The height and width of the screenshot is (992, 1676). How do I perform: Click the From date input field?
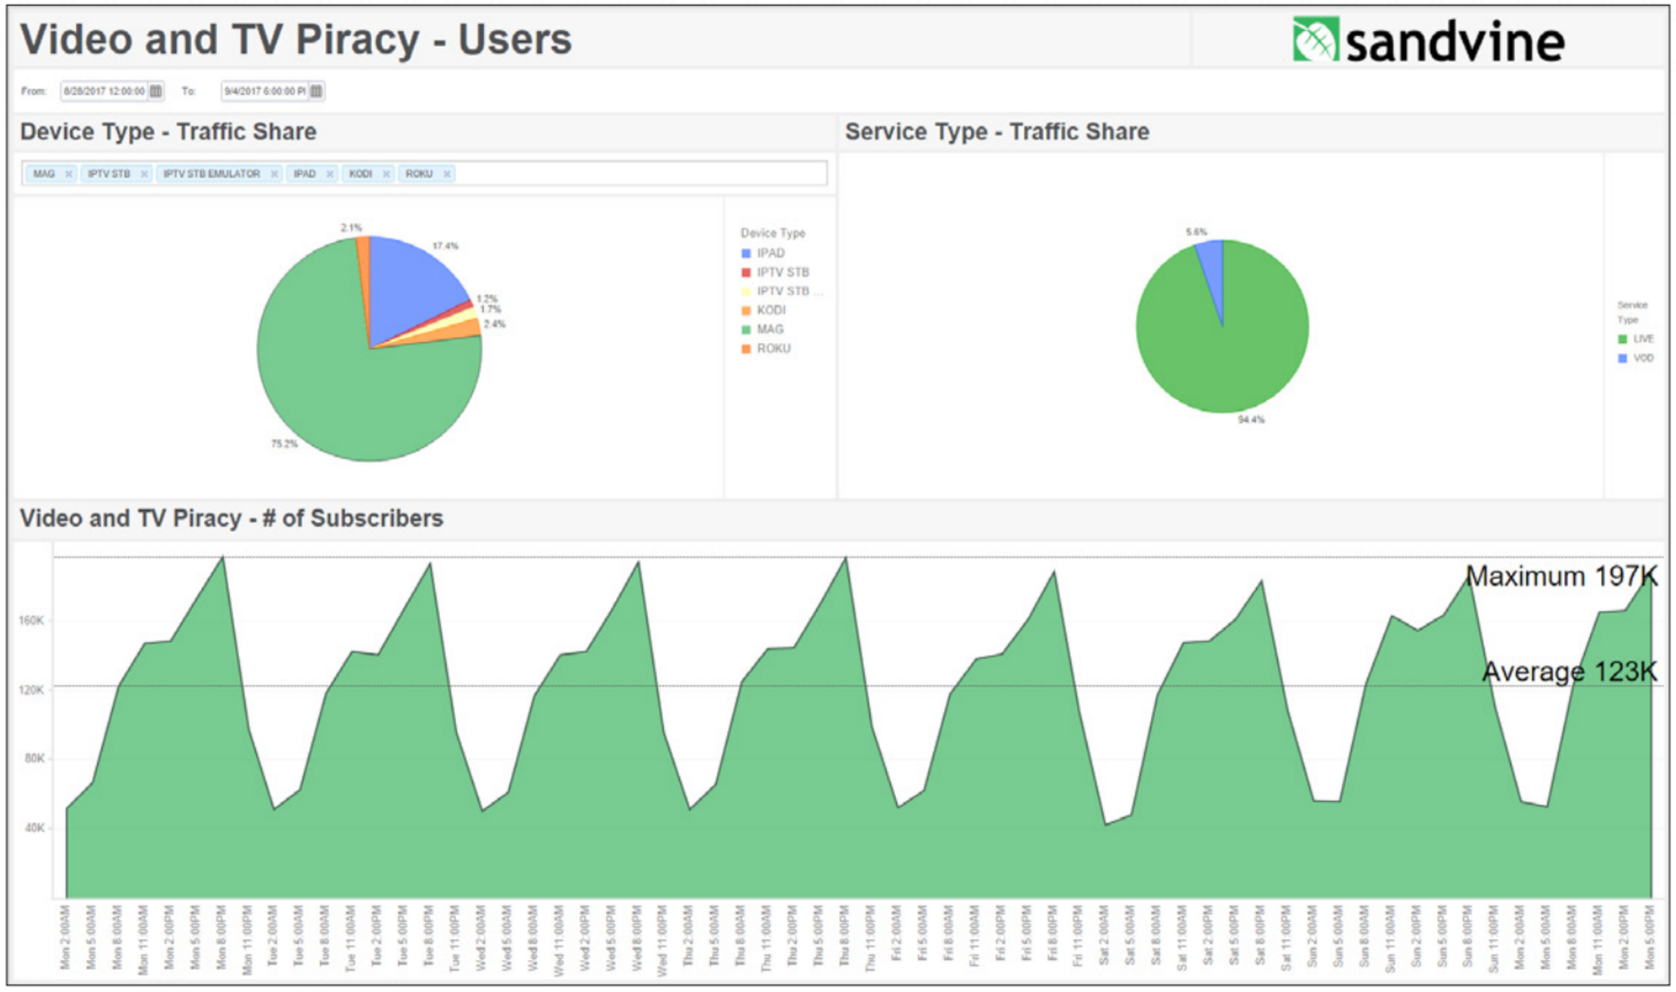tap(104, 91)
